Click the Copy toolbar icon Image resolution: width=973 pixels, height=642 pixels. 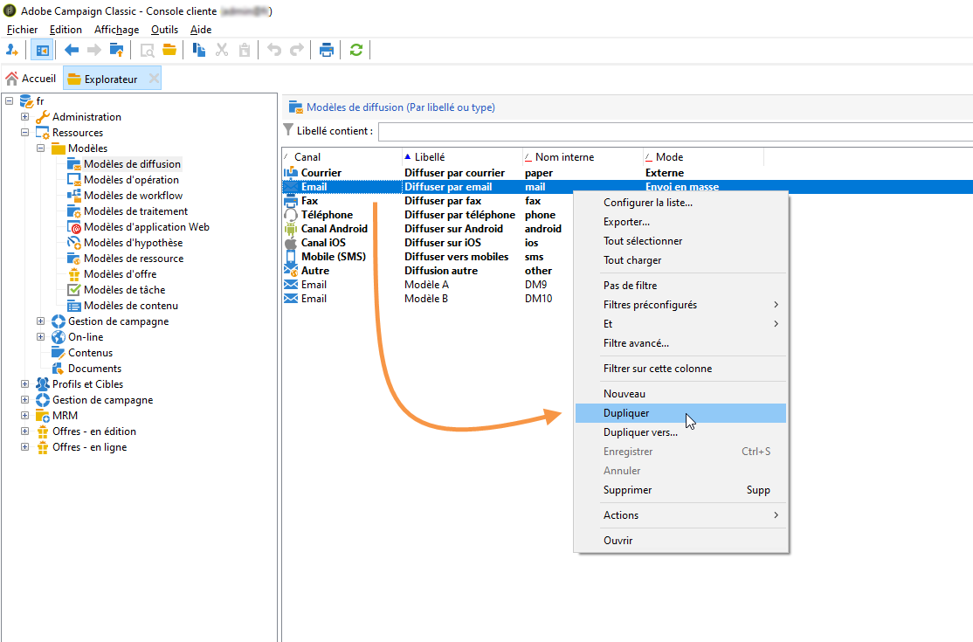tap(199, 50)
